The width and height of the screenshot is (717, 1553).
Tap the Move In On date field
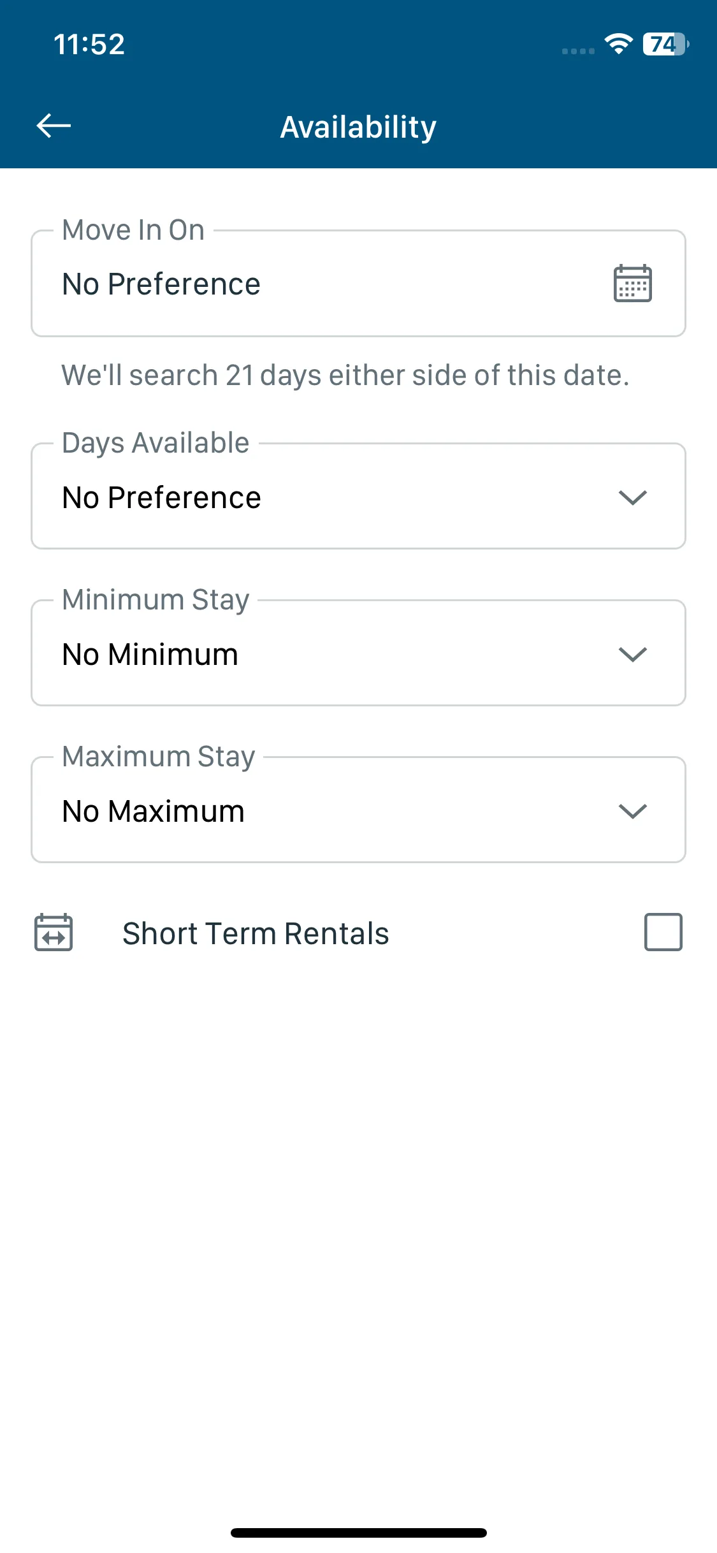click(x=358, y=283)
